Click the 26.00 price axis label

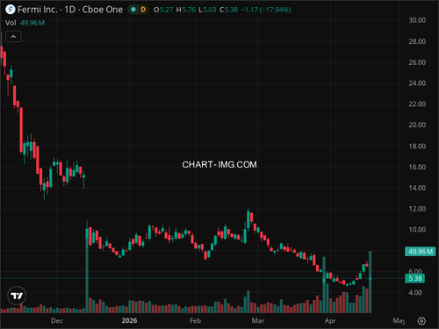pyautogui.click(x=417, y=62)
